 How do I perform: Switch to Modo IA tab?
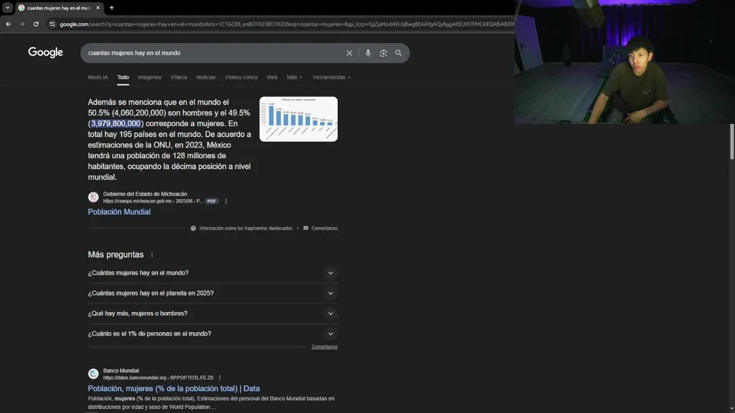(x=98, y=77)
